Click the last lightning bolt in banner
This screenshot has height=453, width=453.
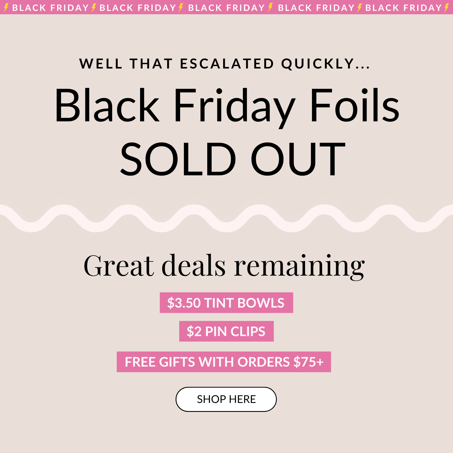click(x=447, y=8)
